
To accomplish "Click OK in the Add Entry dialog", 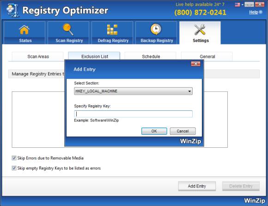I will [154, 131].
